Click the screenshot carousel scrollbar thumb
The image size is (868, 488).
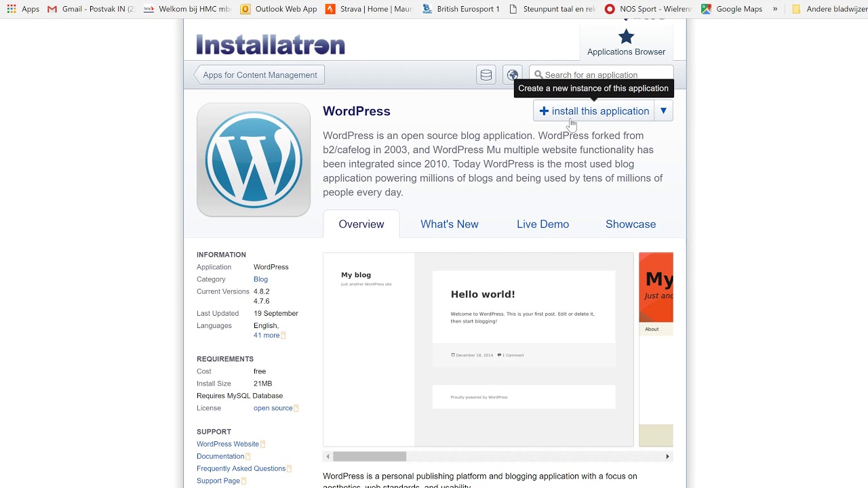click(x=370, y=457)
